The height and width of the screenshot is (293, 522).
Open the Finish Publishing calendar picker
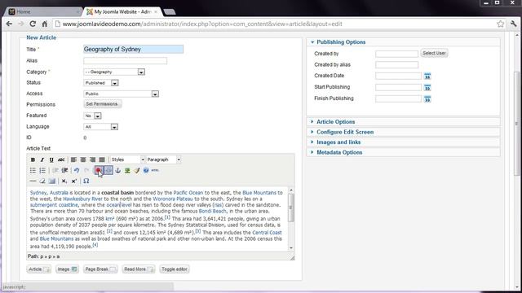pyautogui.click(x=427, y=99)
